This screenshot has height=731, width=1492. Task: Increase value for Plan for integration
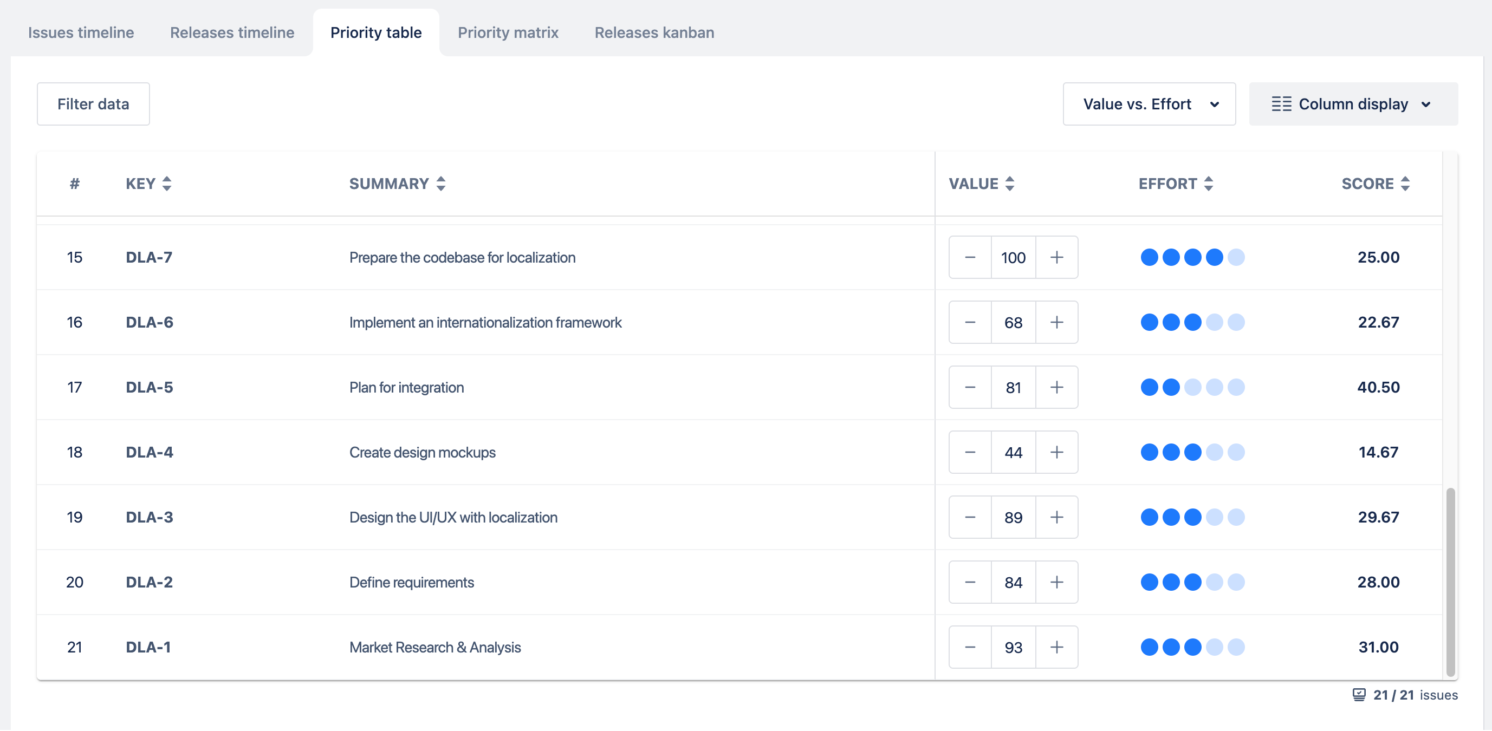[1056, 387]
